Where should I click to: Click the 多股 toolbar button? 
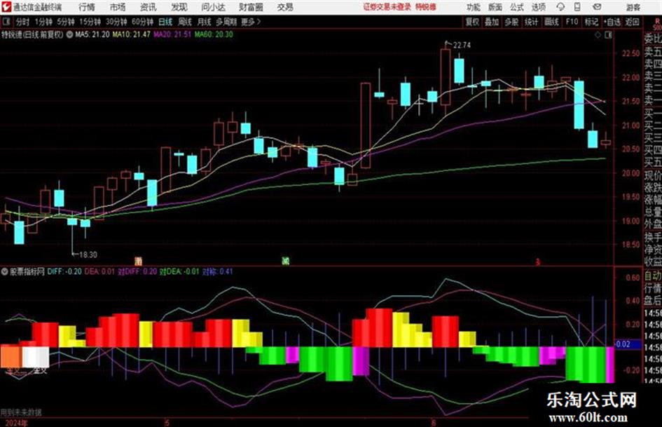coord(511,22)
